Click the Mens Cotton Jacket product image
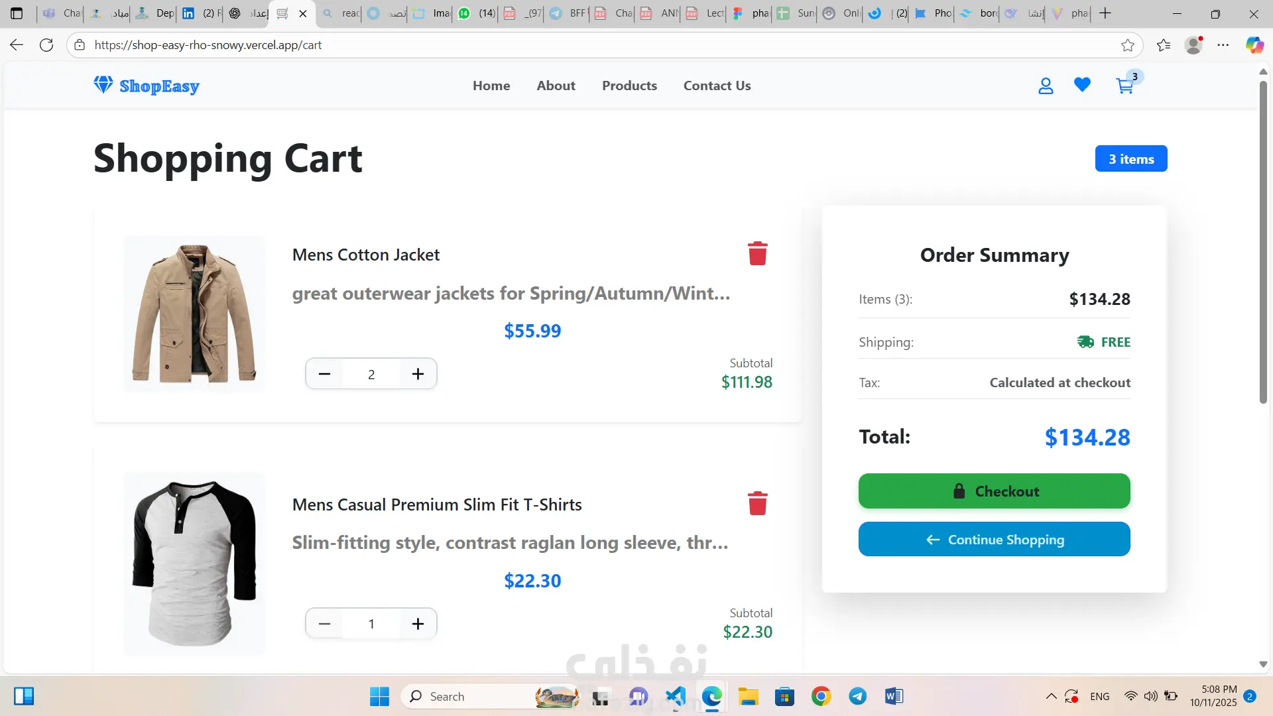1273x716 pixels. (194, 314)
